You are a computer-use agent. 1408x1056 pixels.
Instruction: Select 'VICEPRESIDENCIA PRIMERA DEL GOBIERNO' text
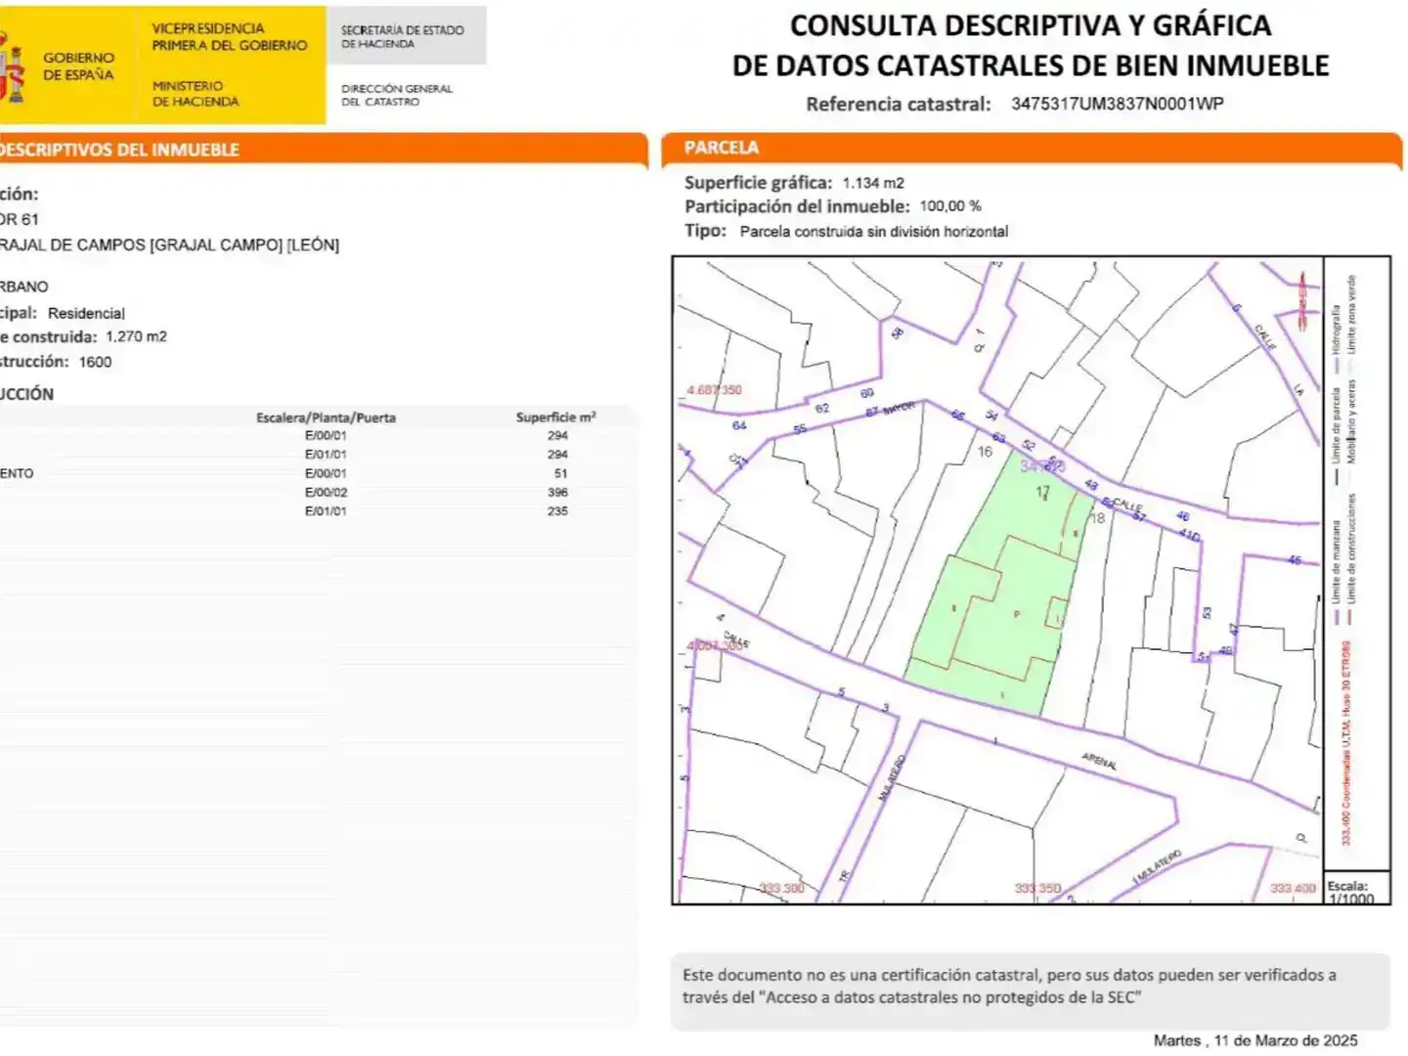click(230, 37)
